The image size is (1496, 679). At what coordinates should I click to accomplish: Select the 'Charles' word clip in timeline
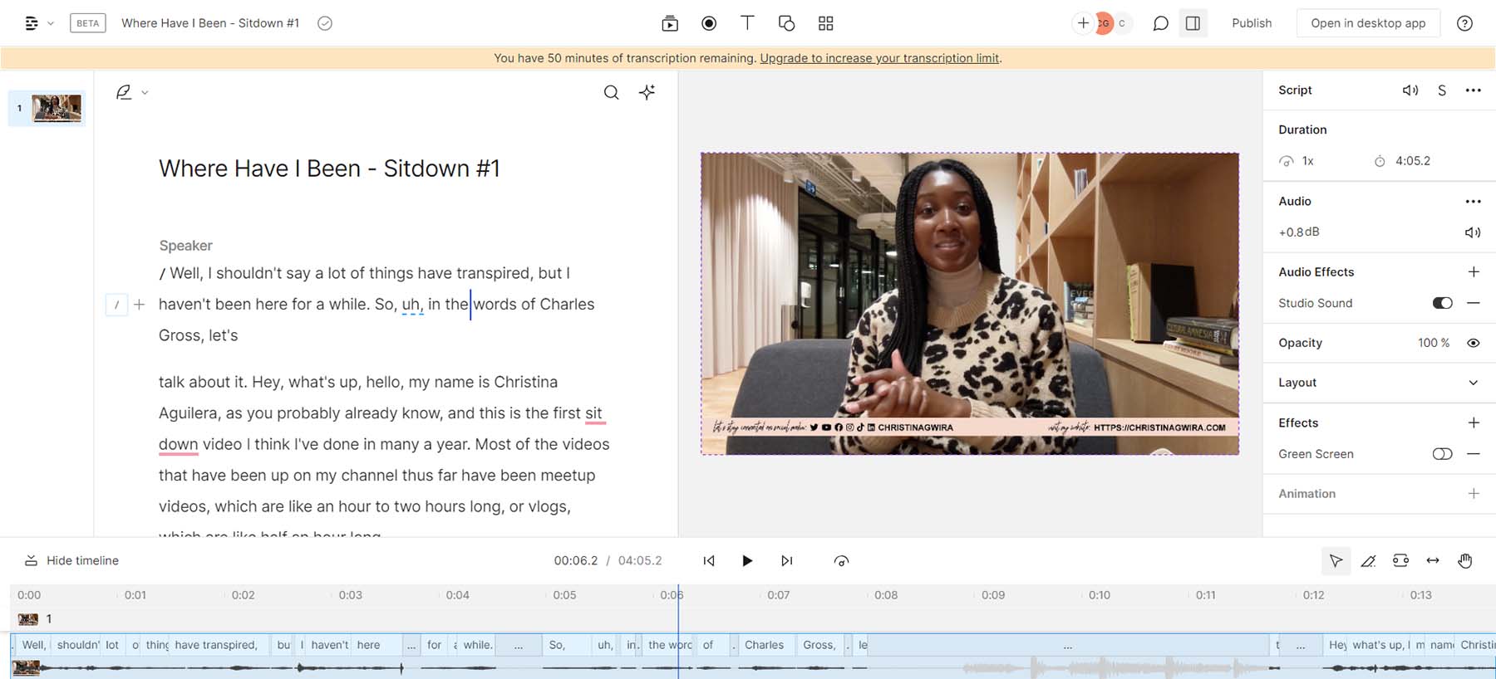(765, 645)
